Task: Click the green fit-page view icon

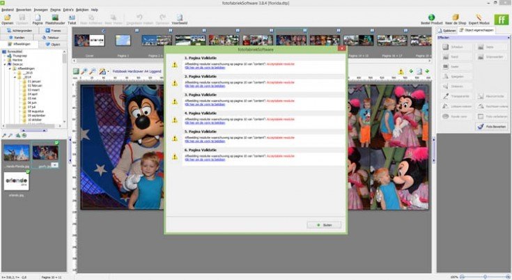Action: click(76, 71)
